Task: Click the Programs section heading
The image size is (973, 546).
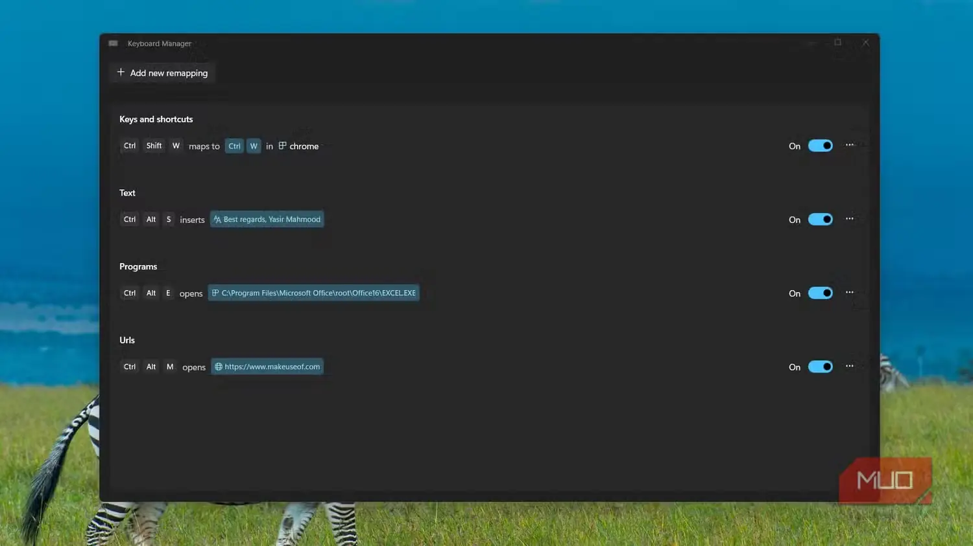Action: [138, 266]
